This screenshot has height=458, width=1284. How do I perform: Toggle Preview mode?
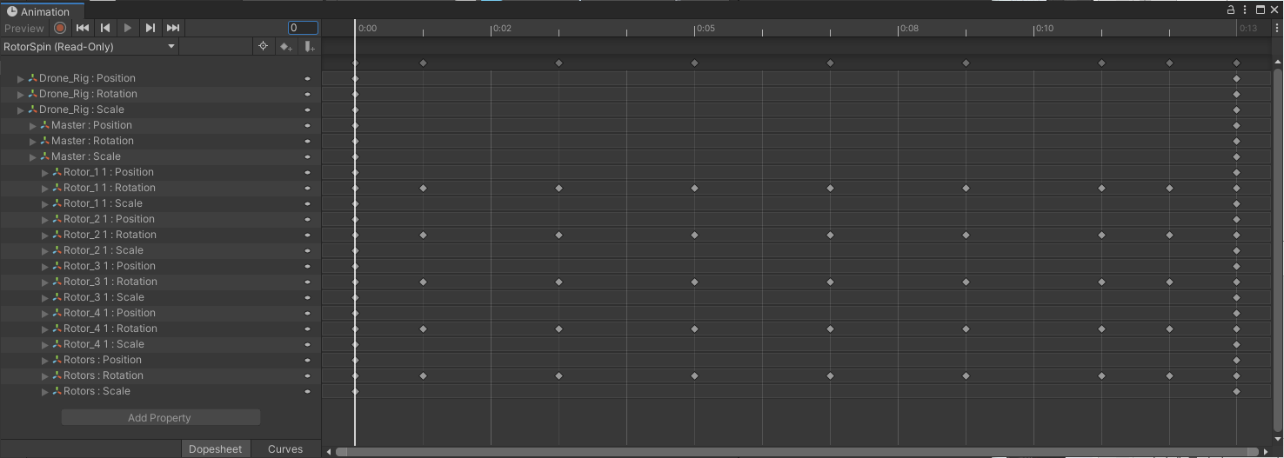pos(24,28)
